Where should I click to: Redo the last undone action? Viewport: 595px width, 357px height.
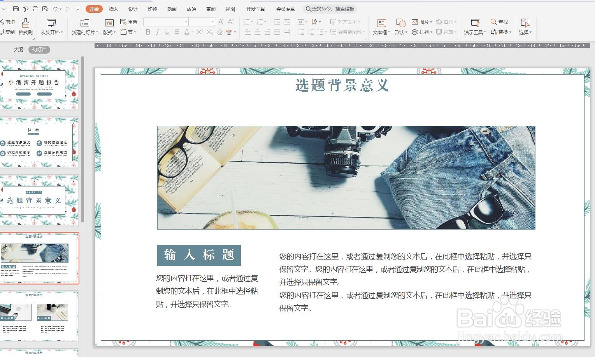click(x=68, y=9)
